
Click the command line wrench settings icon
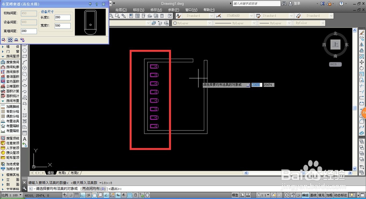click(25, 188)
